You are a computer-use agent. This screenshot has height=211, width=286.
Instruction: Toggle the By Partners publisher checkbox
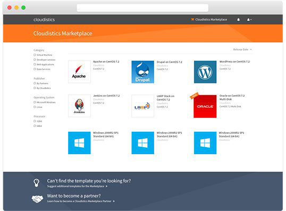pyautogui.click(x=35, y=83)
